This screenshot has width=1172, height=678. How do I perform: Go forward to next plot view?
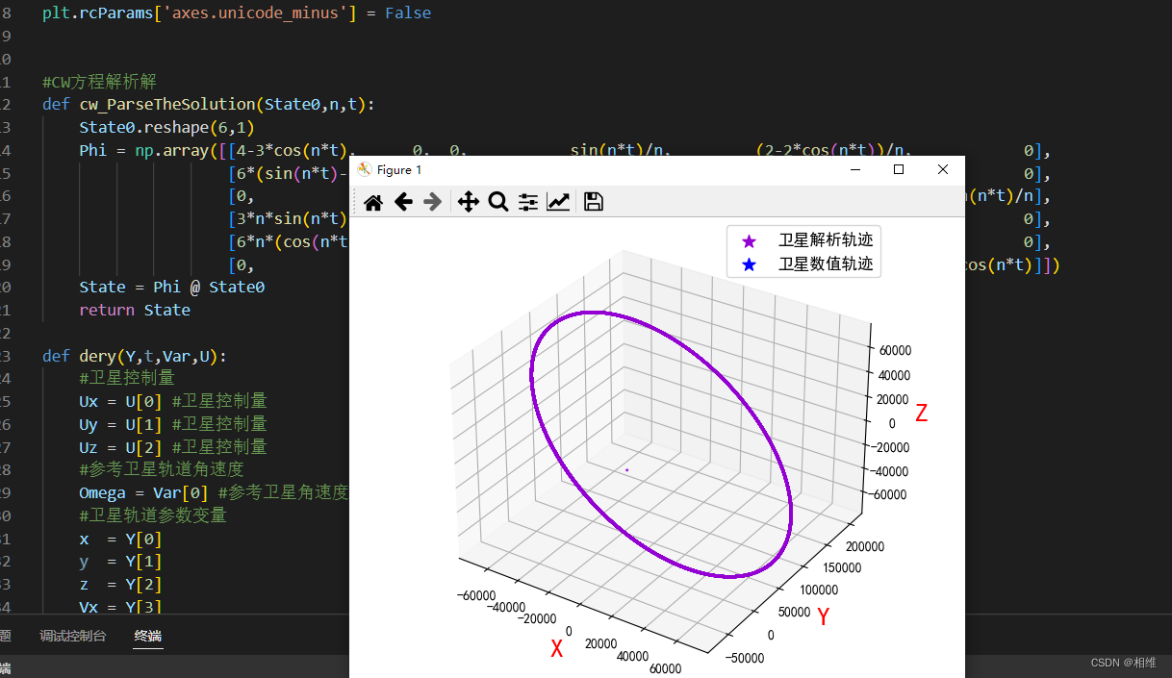pos(432,201)
